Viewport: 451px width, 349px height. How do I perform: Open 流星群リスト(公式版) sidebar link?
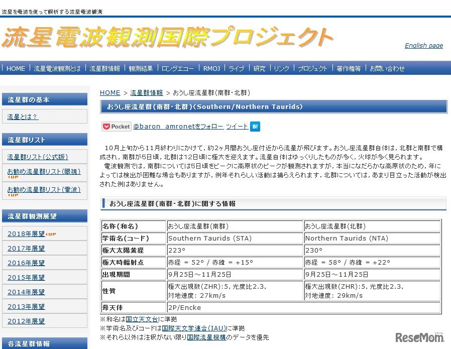[38, 157]
